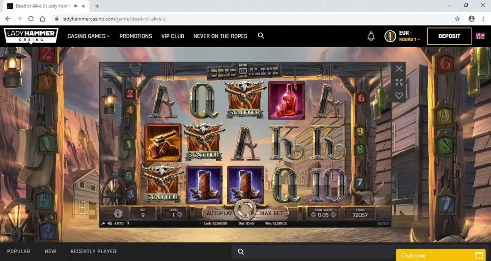The image size is (491, 261).
Task: Open the browser profile icon
Action: (x=471, y=19)
